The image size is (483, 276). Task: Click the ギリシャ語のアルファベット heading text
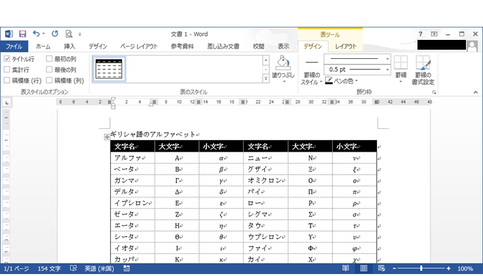[153, 134]
